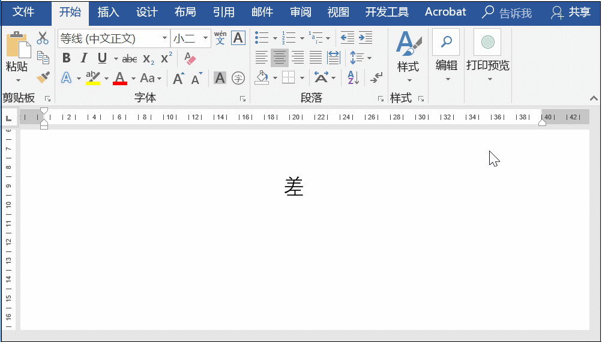Select the Format Painter brush icon
Image resolution: width=602 pixels, height=342 pixels.
tap(43, 77)
